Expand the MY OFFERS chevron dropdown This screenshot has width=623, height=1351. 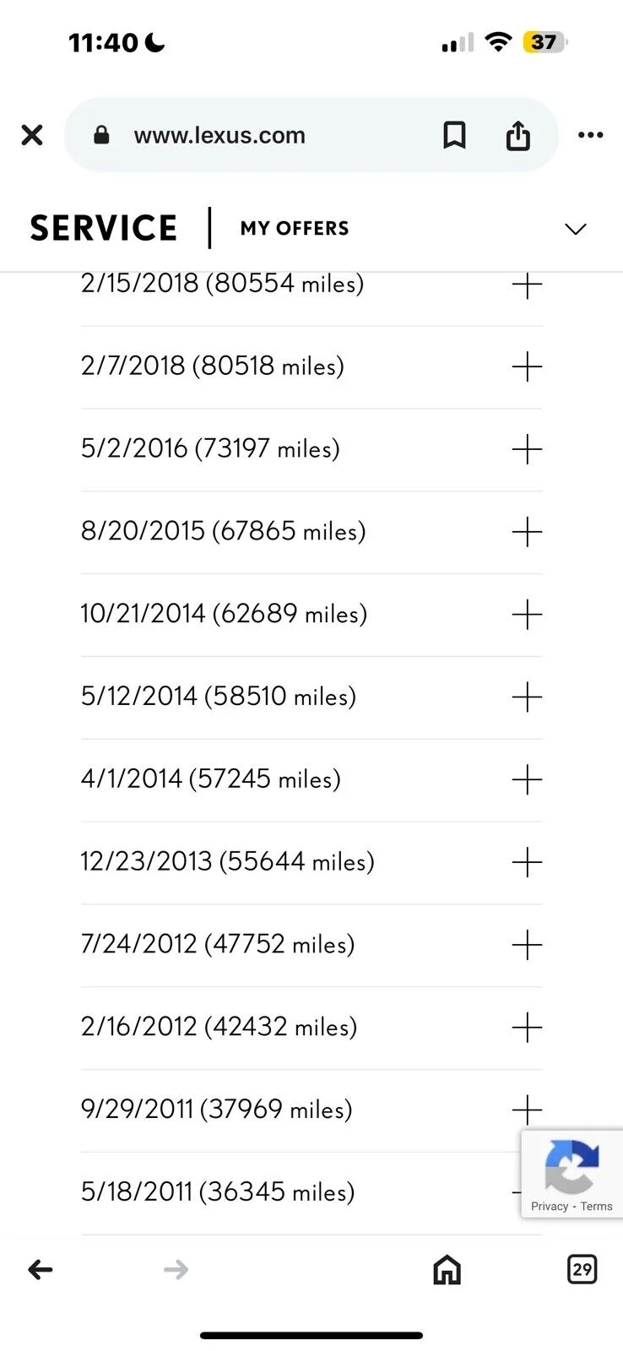pos(576,229)
